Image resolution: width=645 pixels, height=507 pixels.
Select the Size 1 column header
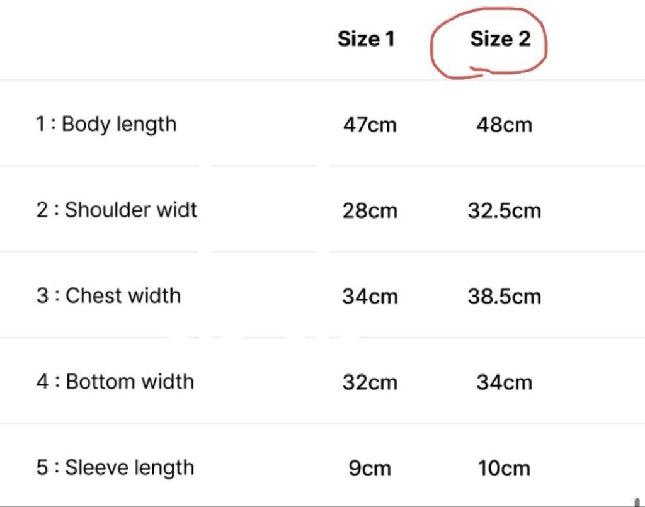[x=366, y=39]
